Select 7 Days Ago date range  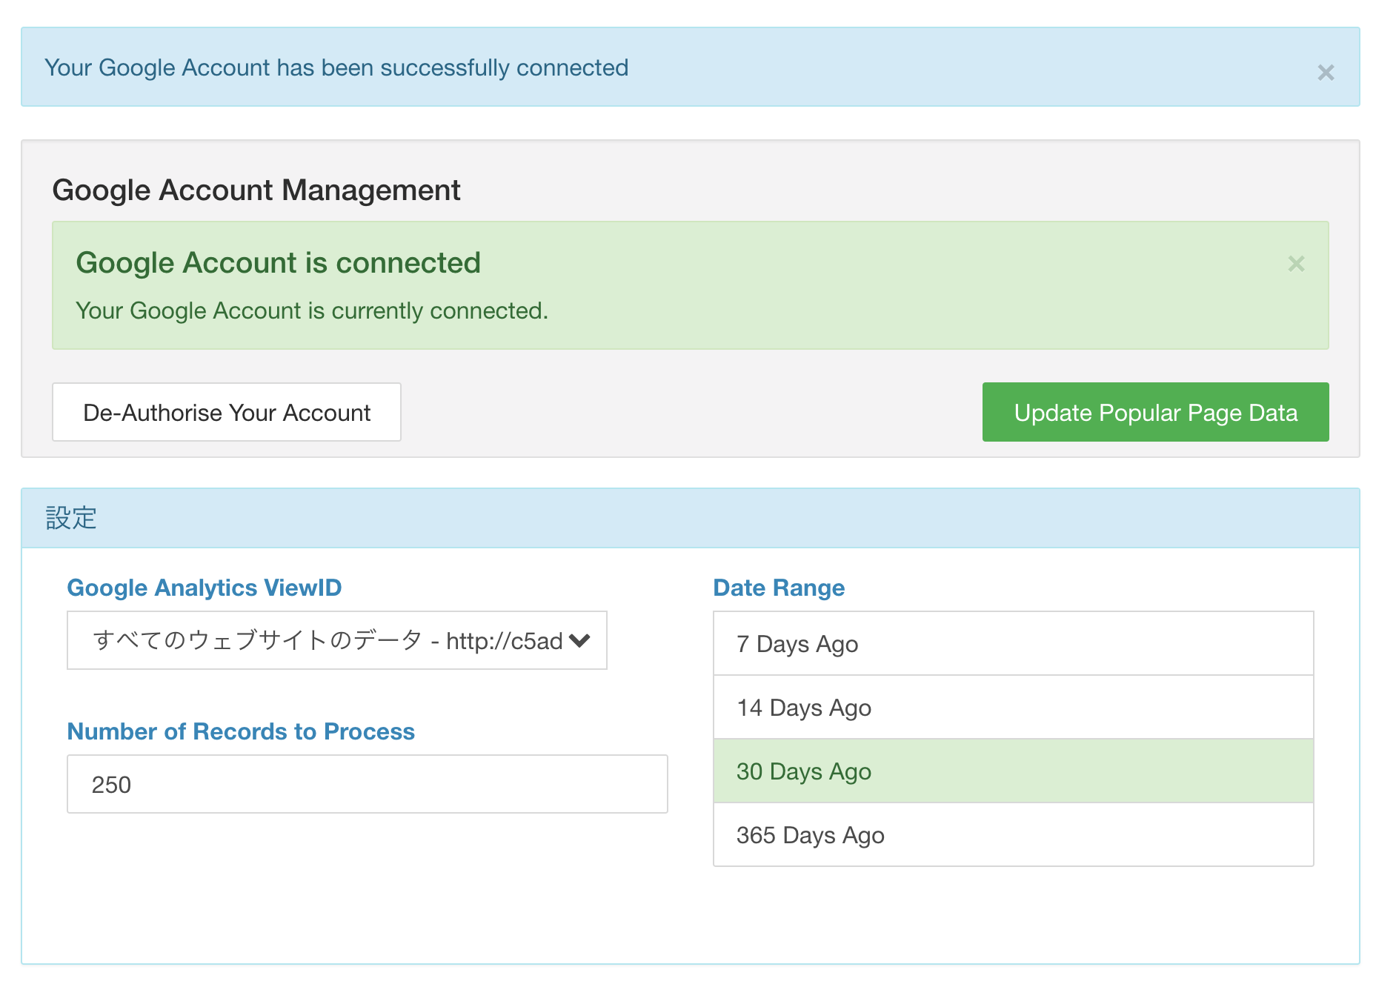[x=1013, y=643]
